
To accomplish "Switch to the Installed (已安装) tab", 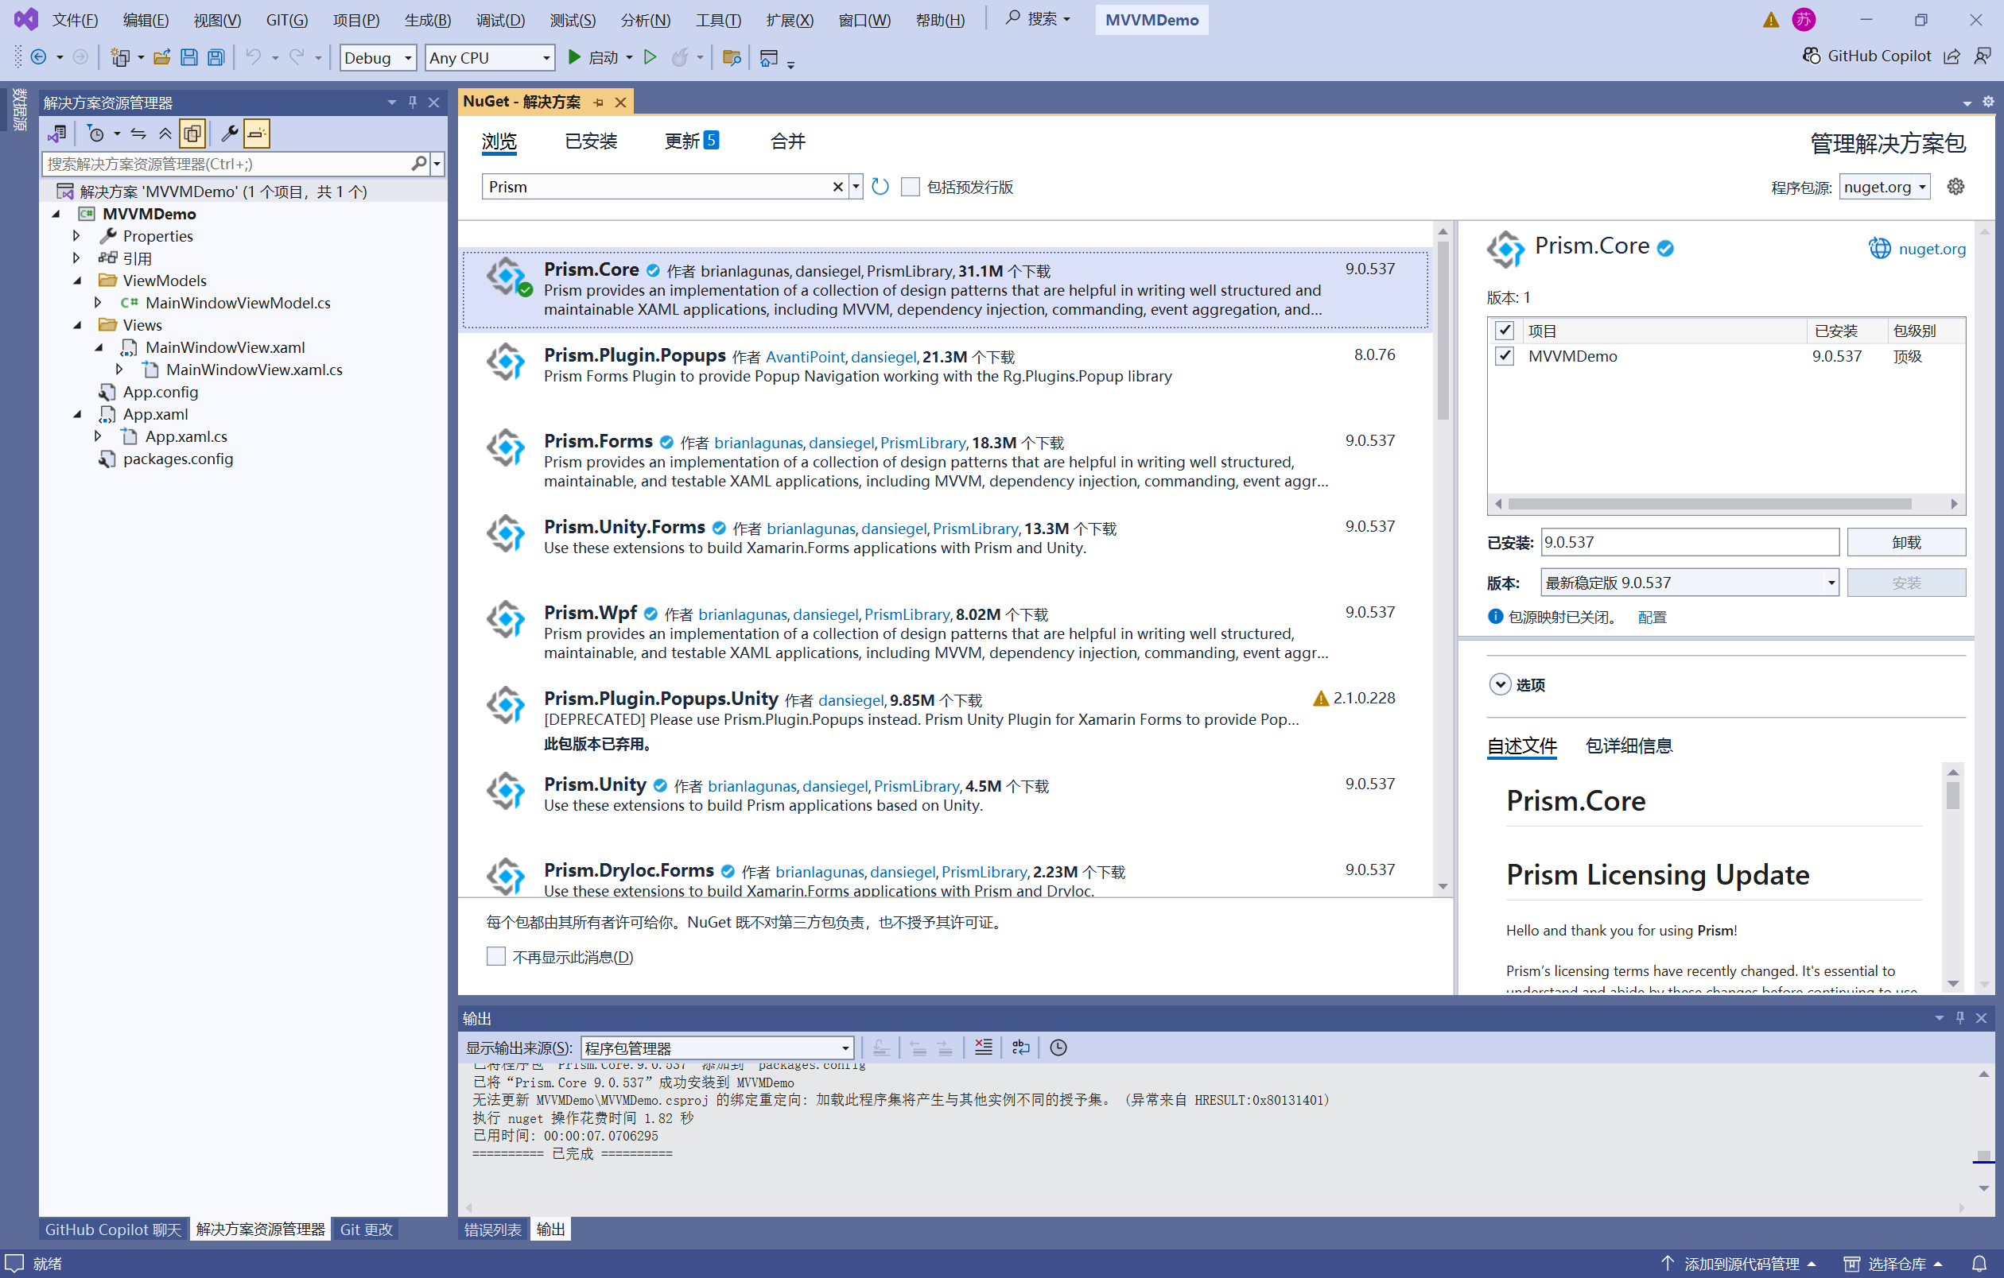I will [x=591, y=141].
